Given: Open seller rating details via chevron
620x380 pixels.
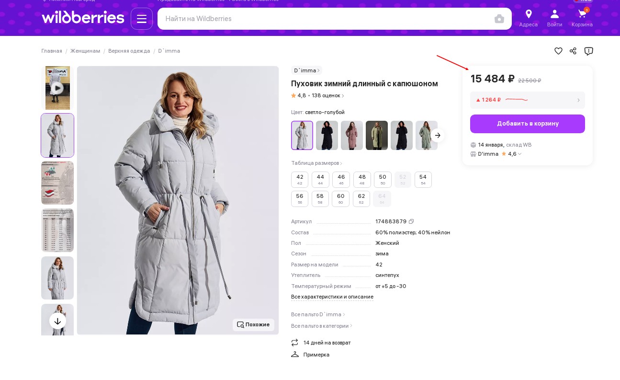Looking at the screenshot, I should click(x=519, y=154).
